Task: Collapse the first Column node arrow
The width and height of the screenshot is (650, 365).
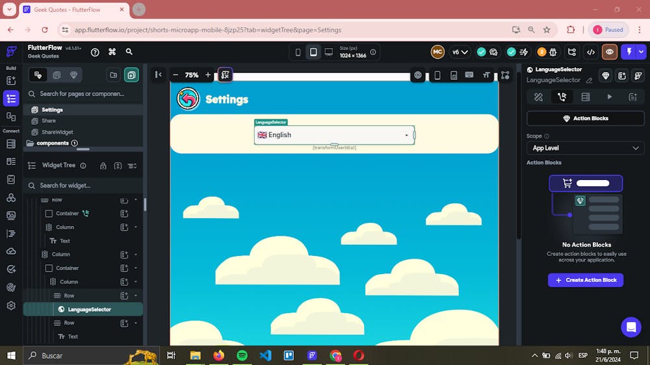Action: coord(136,227)
